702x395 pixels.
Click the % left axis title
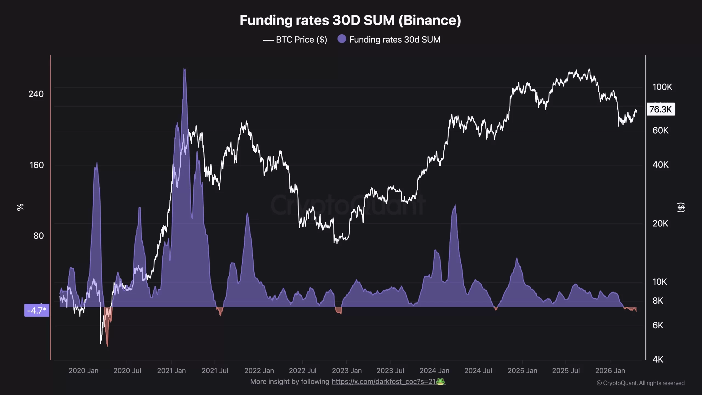(20, 207)
